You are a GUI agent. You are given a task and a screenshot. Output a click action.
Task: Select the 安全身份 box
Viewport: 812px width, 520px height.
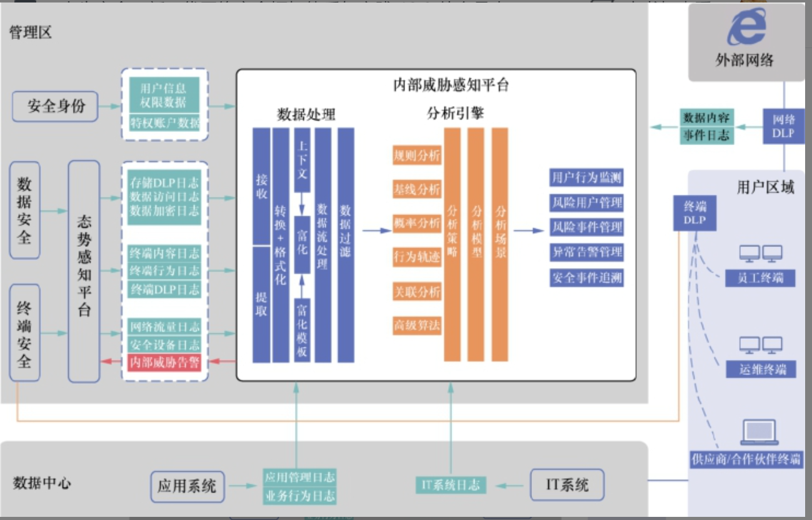click(x=55, y=106)
